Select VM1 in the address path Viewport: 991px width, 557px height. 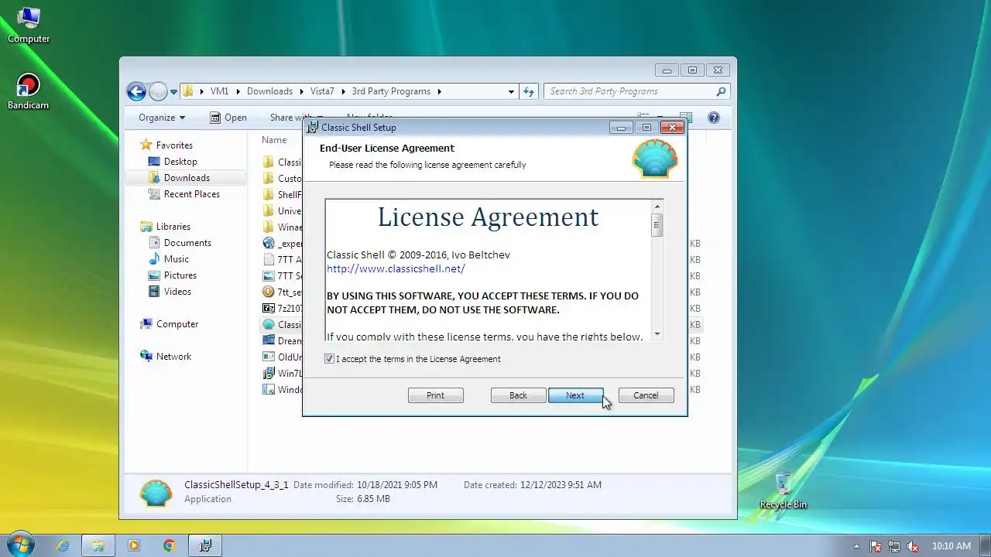click(x=220, y=91)
